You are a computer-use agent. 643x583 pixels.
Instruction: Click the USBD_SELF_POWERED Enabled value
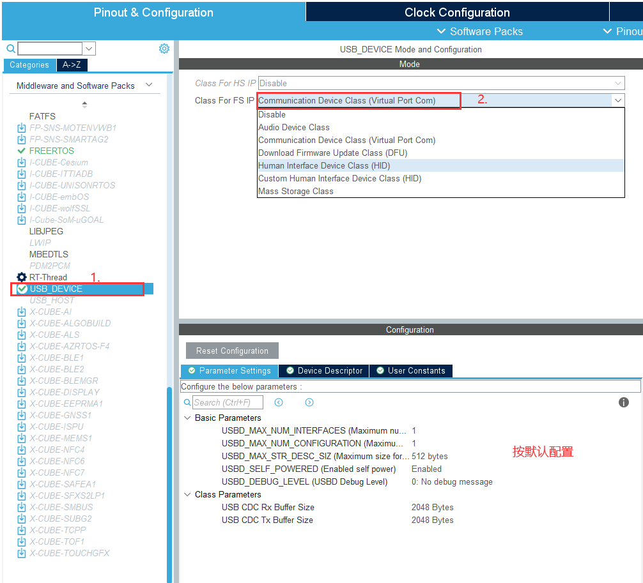(x=426, y=469)
